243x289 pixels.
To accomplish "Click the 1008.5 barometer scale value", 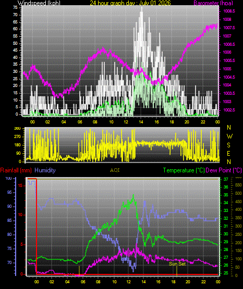I will click(229, 11).
